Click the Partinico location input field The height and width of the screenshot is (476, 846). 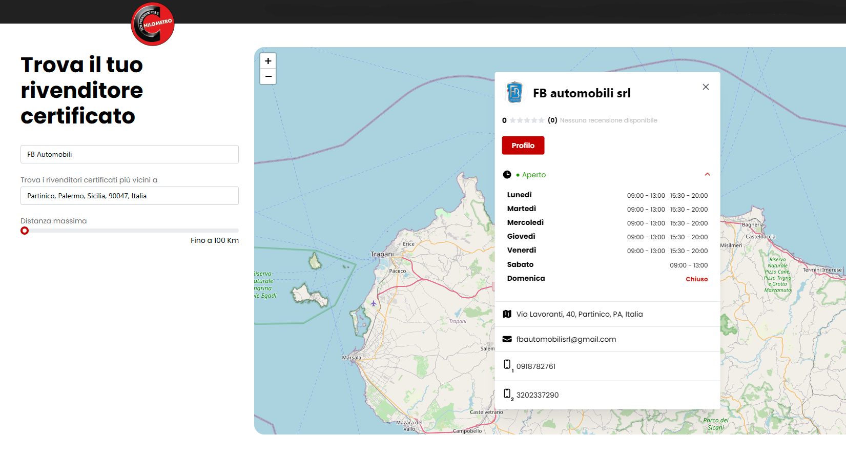129,196
